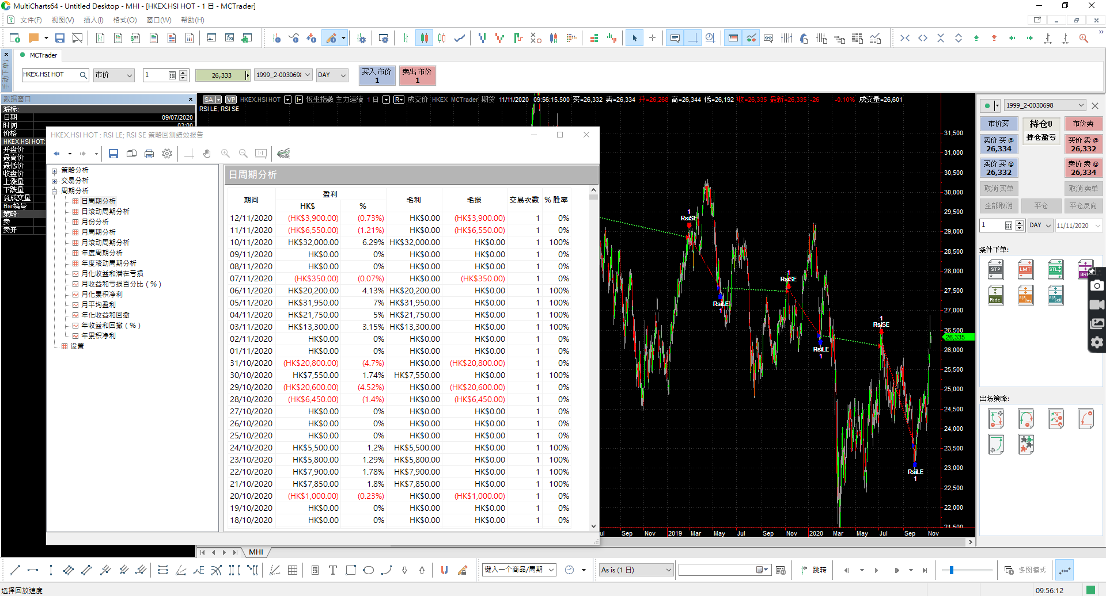Viewport: 1106px width, 596px height.
Task: Select candlestick chart style in toolbar
Action: click(424, 38)
